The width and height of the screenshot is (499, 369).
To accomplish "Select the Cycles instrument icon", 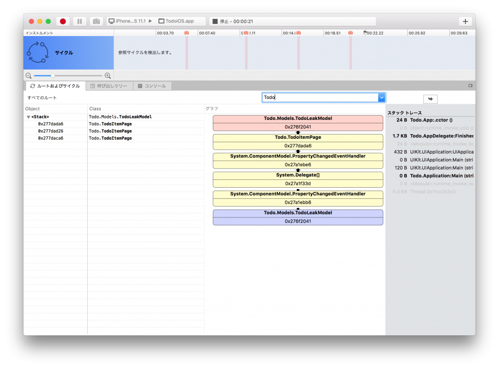I will point(38,53).
